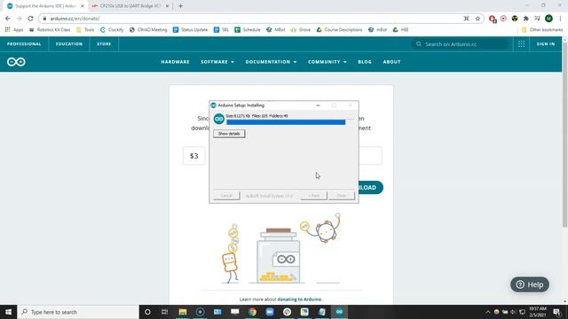This screenshot has height=319, width=568.
Task: Open the Chrome extensions puzzle icon
Action: (526, 19)
